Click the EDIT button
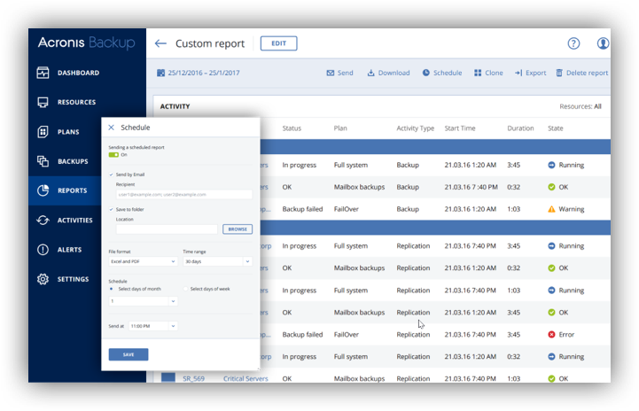 279,43
